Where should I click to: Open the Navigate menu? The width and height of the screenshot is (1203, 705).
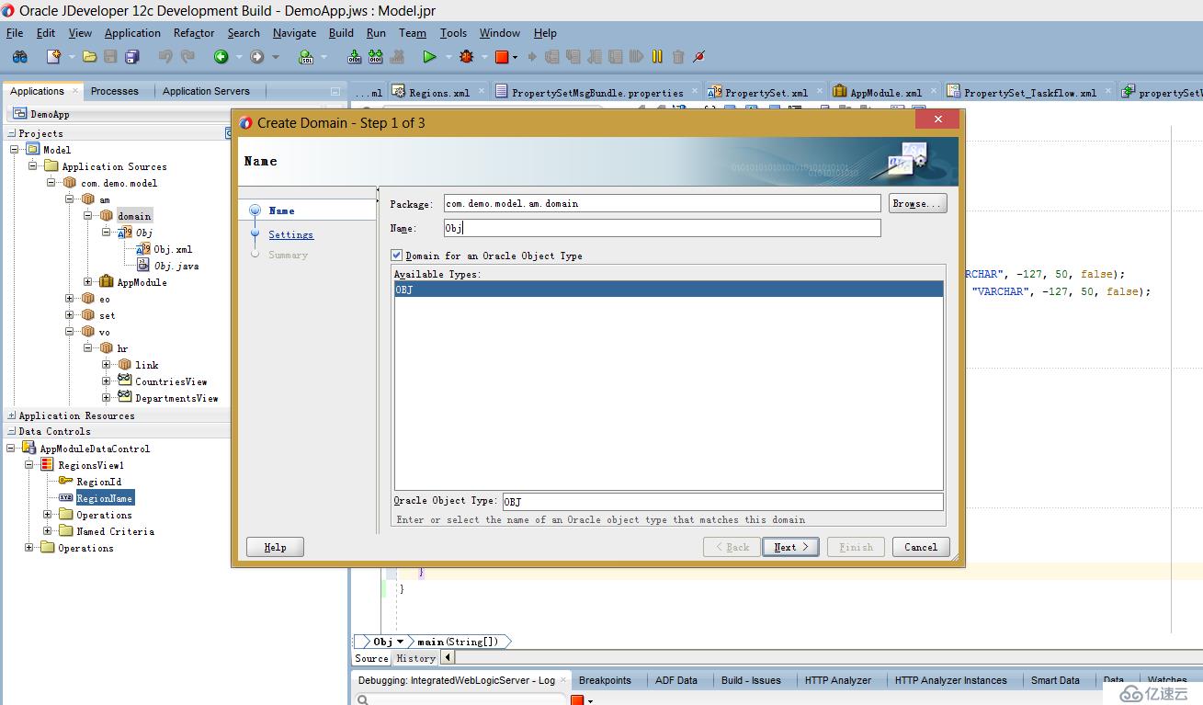(x=294, y=33)
